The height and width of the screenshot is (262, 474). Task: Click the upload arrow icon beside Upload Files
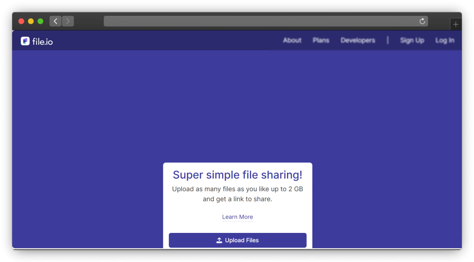point(219,240)
